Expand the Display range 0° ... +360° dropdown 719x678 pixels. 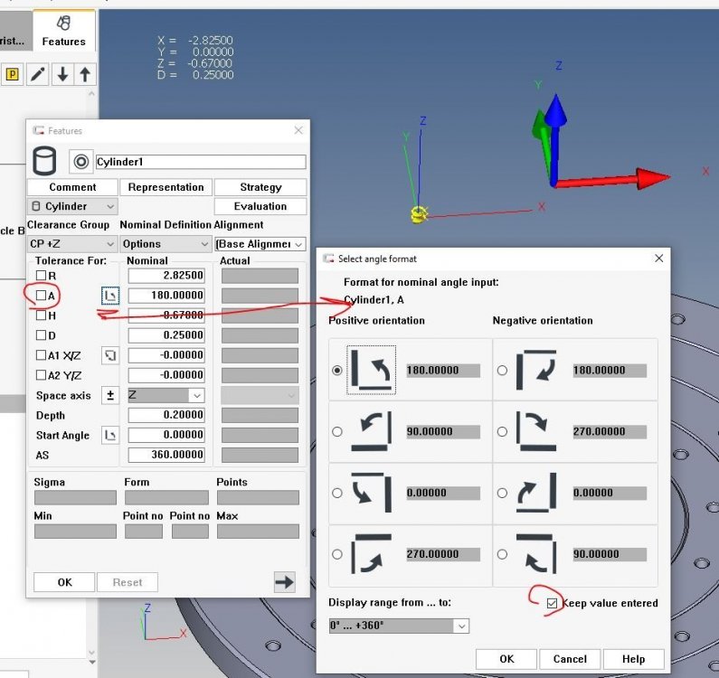click(x=399, y=626)
